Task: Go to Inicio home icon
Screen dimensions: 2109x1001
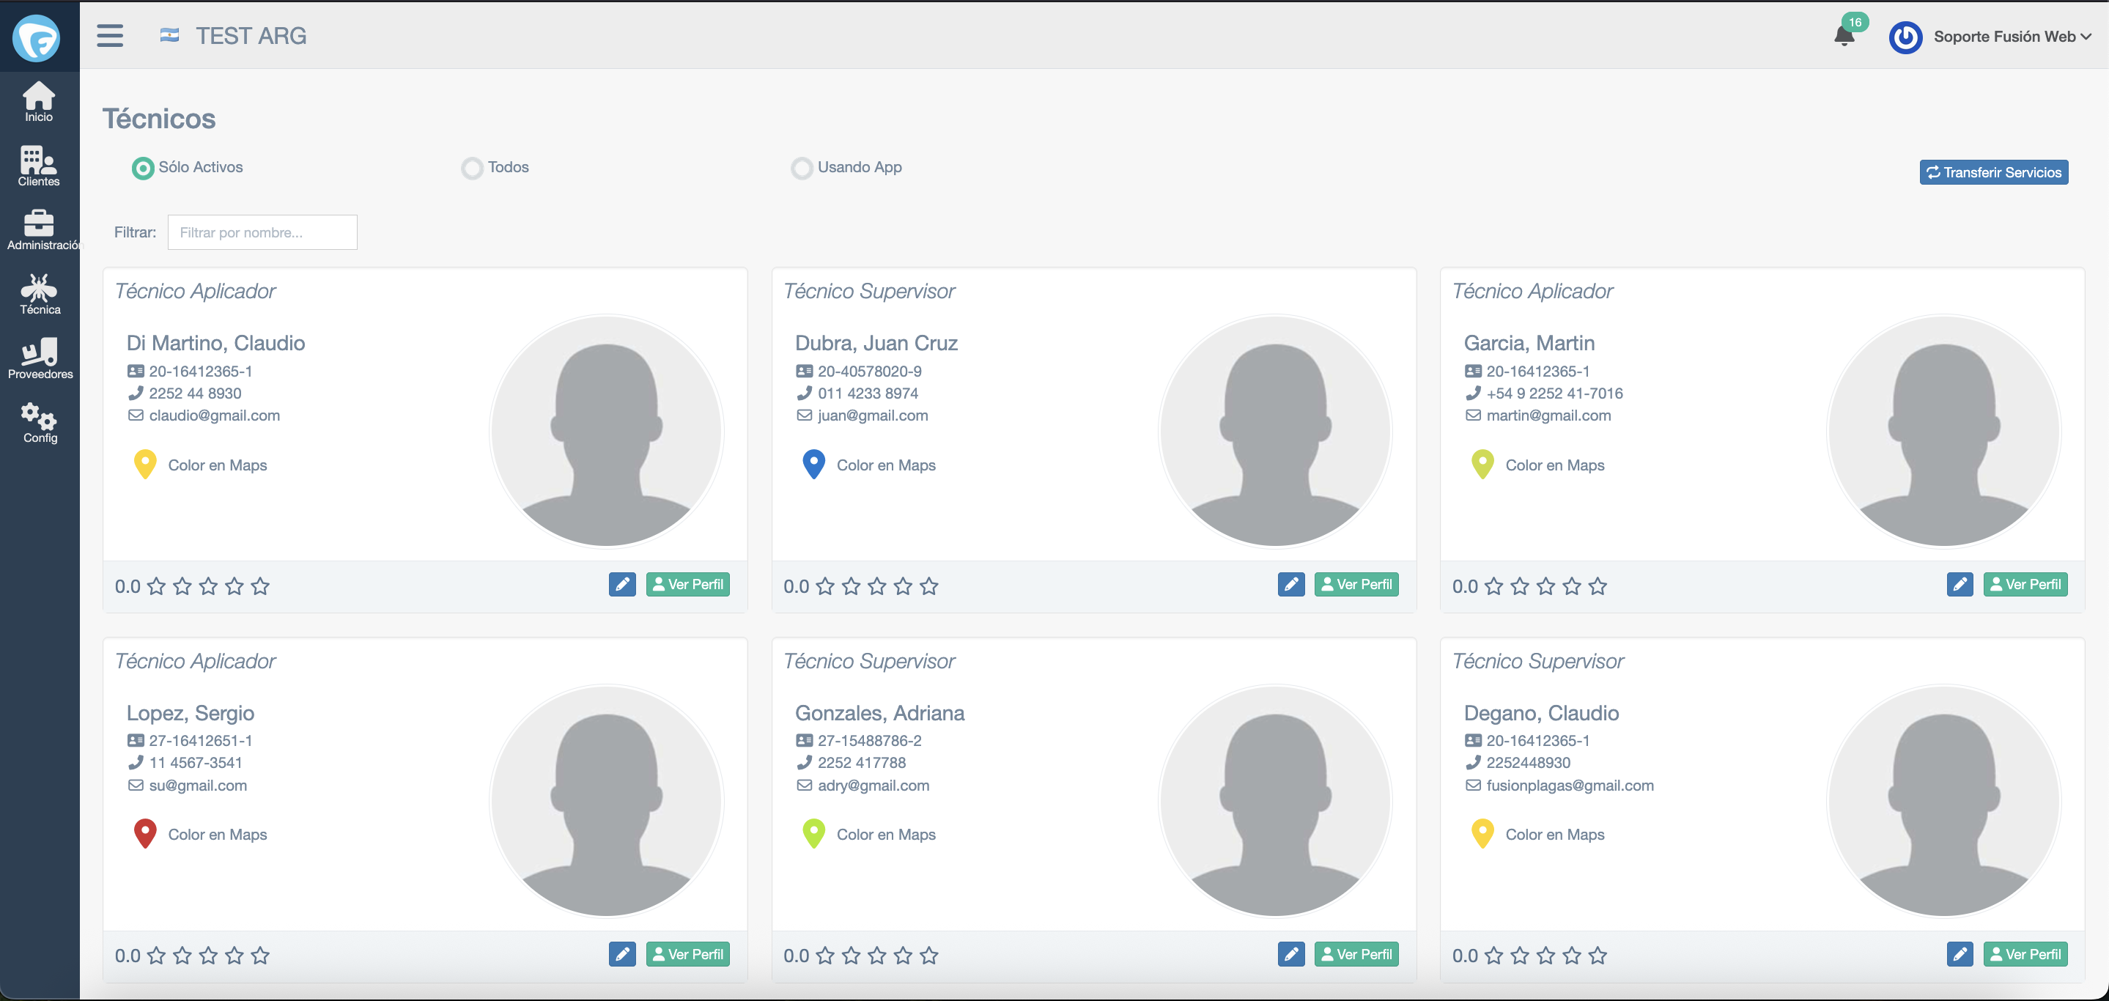Action: click(x=39, y=101)
